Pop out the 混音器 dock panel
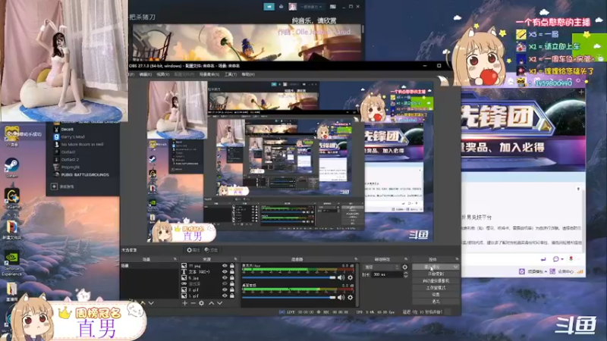The image size is (607, 341). click(x=356, y=259)
